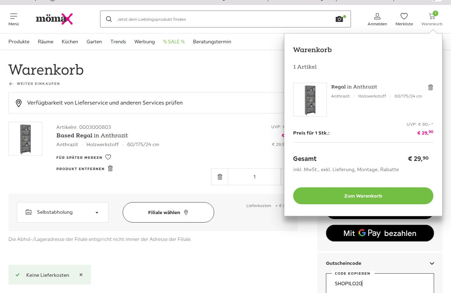The height and width of the screenshot is (293, 451).
Task: Click the shelf thumbnail in cart popup
Action: (310, 100)
